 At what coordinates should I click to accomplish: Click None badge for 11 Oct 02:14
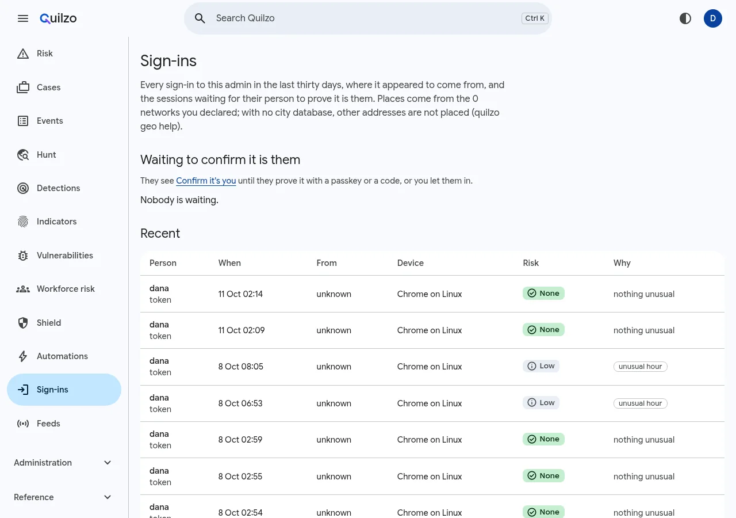coord(543,294)
